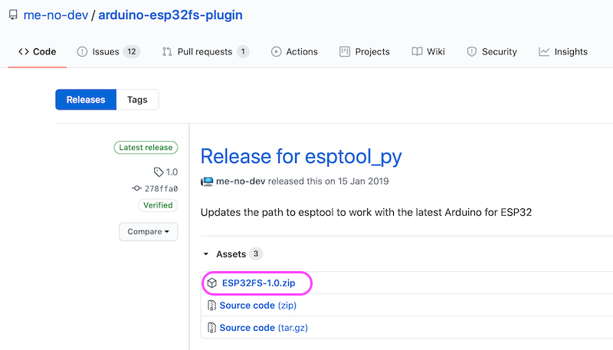Image resolution: width=613 pixels, height=350 pixels.
Task: Switch to the Code tab
Action: click(x=37, y=51)
